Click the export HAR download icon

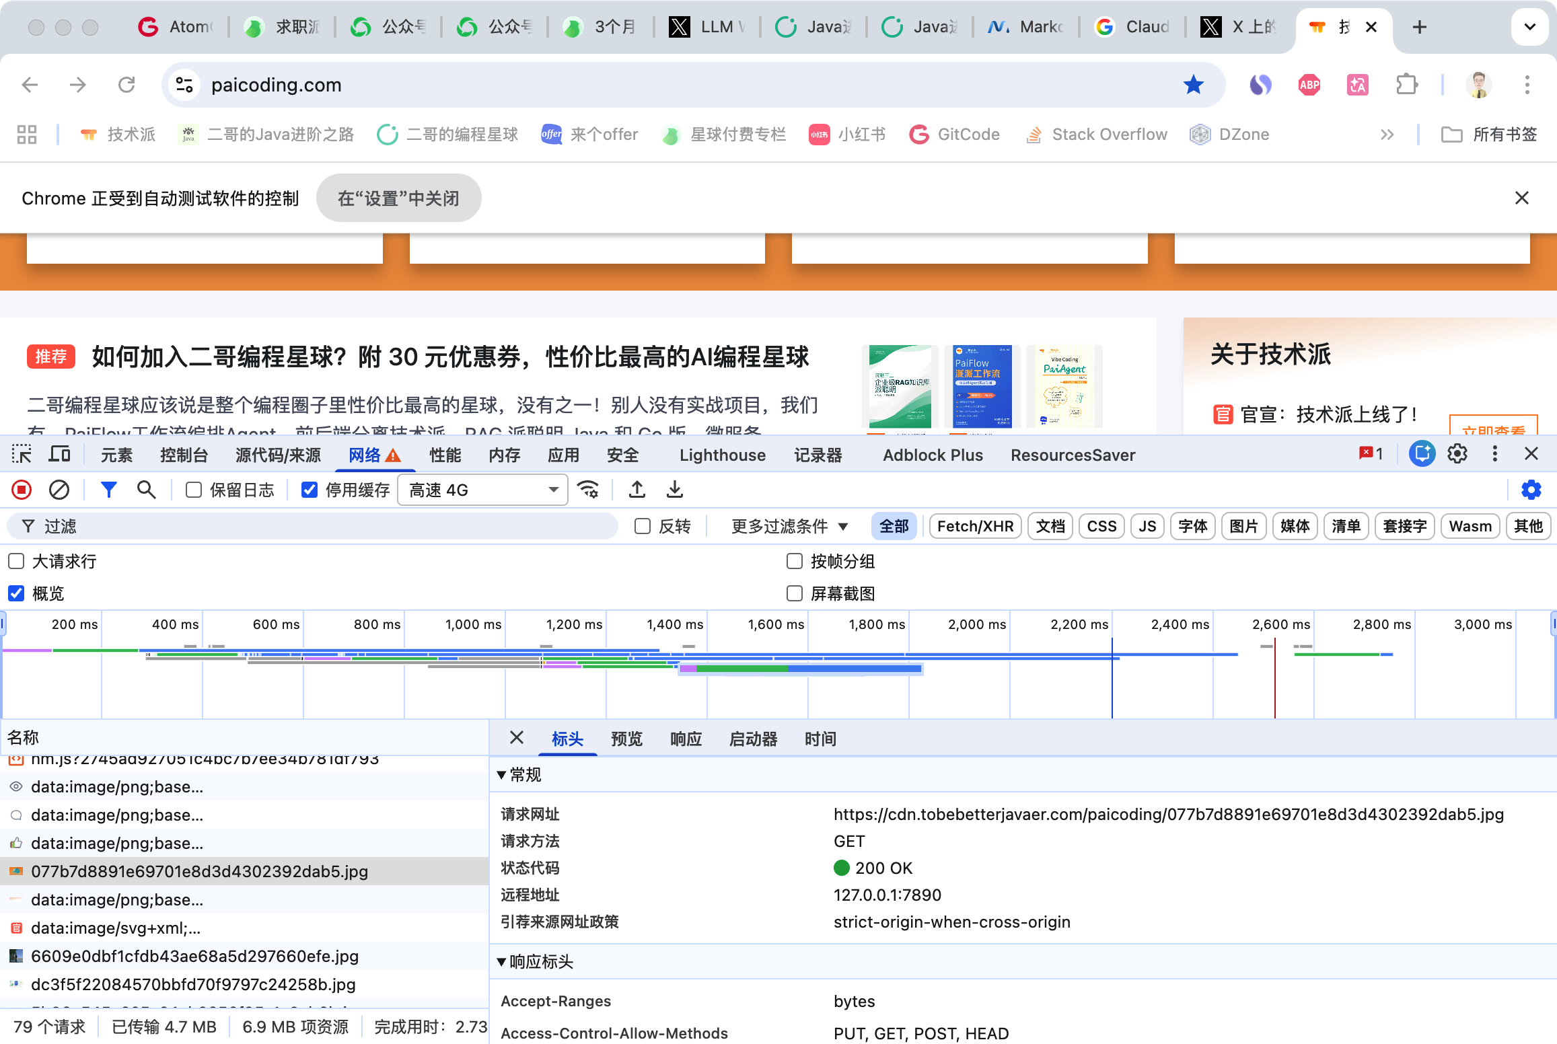click(674, 490)
